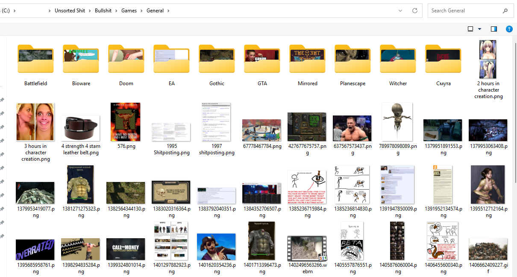The image size is (517, 277).
Task: Click General in the address breadcrumb
Action: [155, 11]
